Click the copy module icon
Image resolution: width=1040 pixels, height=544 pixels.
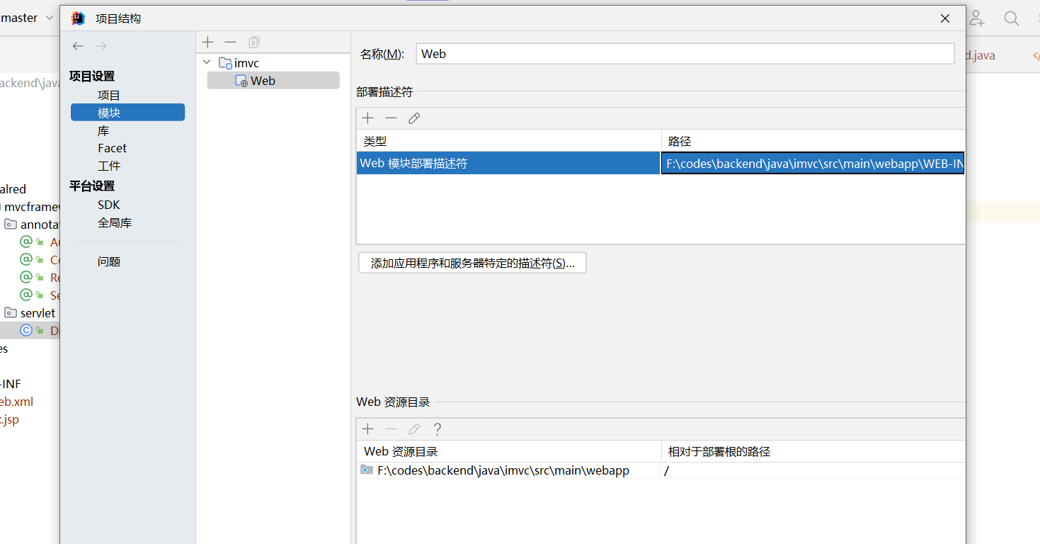pyautogui.click(x=254, y=42)
